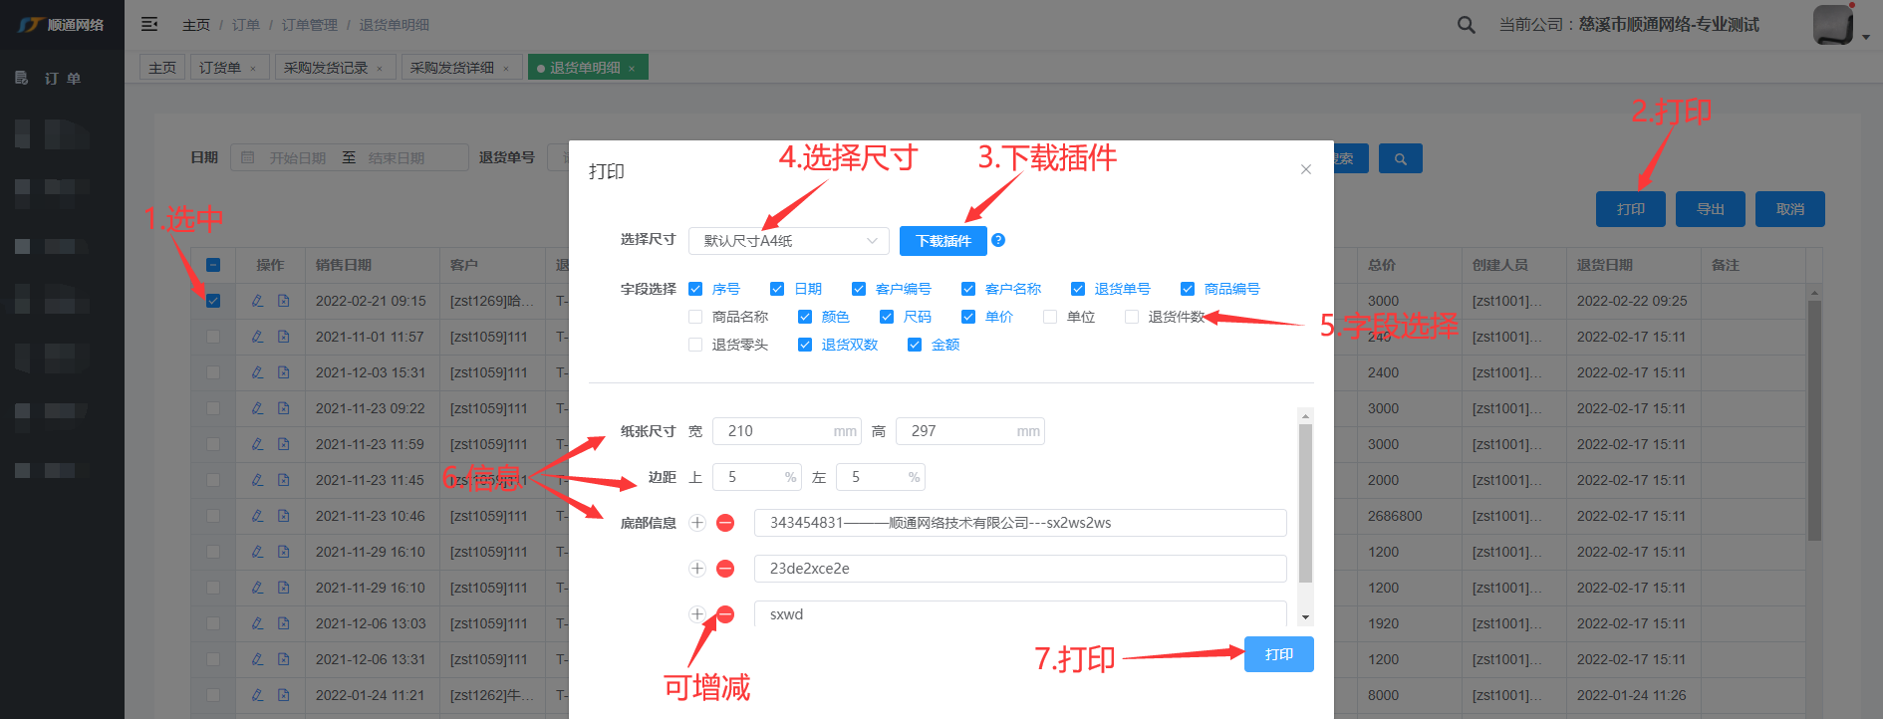Click the blue magnifier search button
1883x719 pixels.
click(1400, 159)
